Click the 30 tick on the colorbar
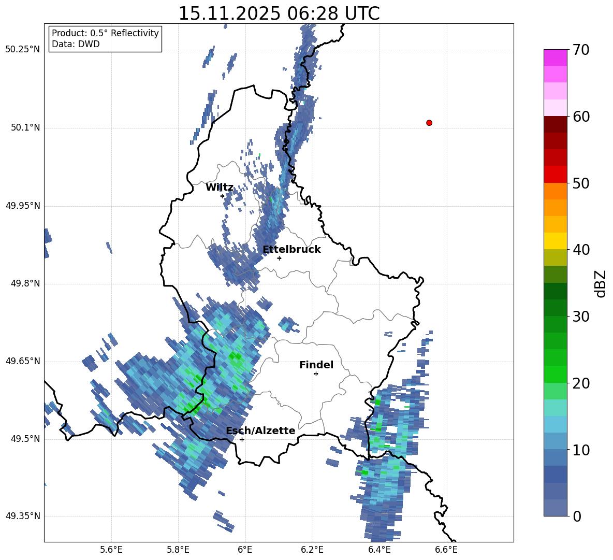This screenshot has width=613, height=560. (581, 317)
